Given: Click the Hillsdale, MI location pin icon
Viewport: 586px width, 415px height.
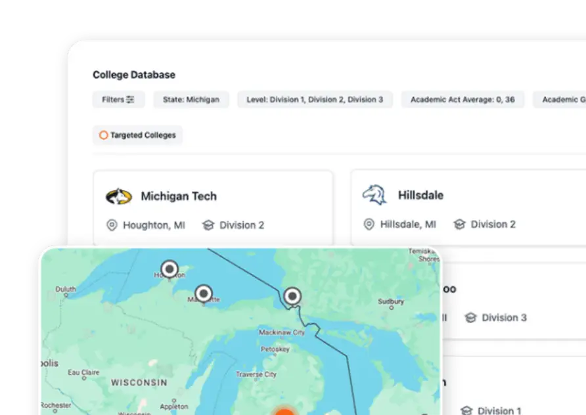Looking at the screenshot, I should tap(369, 225).
